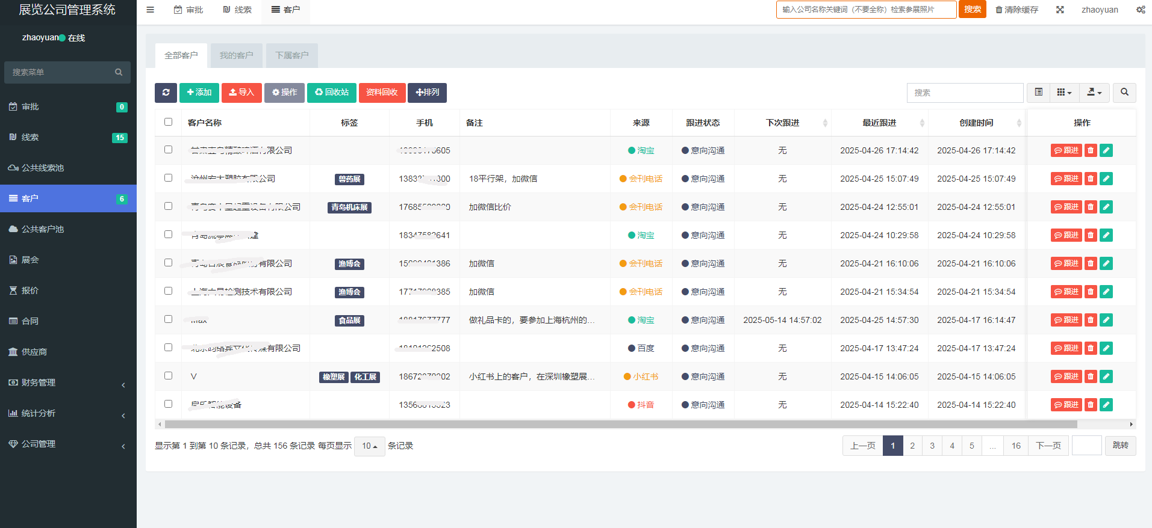Switch to the 我的客户 tab
The image size is (1152, 528).
click(x=236, y=55)
